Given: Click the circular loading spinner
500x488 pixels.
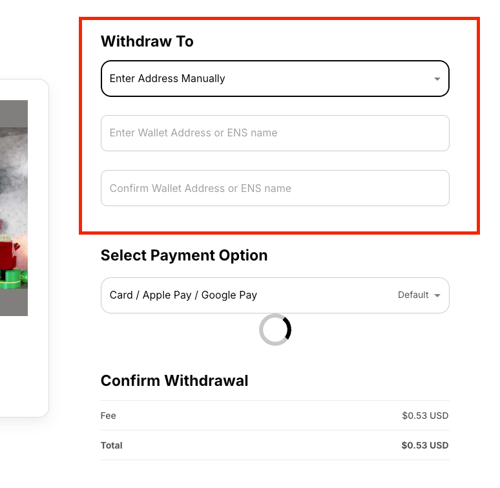Looking at the screenshot, I should (x=275, y=330).
